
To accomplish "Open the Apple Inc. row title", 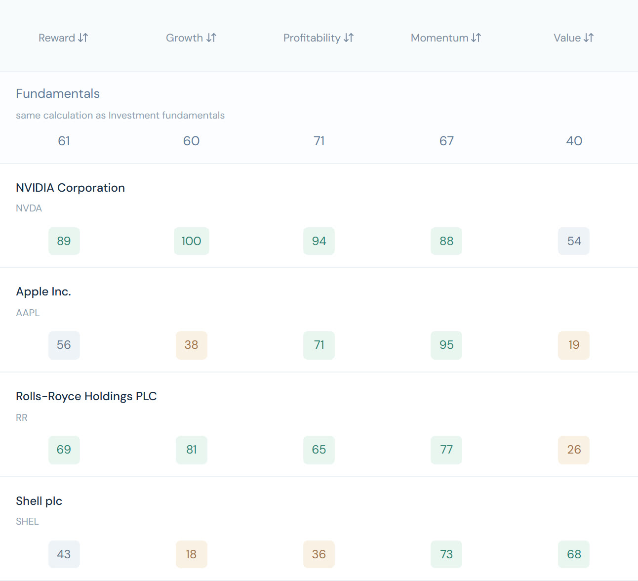I will (43, 291).
